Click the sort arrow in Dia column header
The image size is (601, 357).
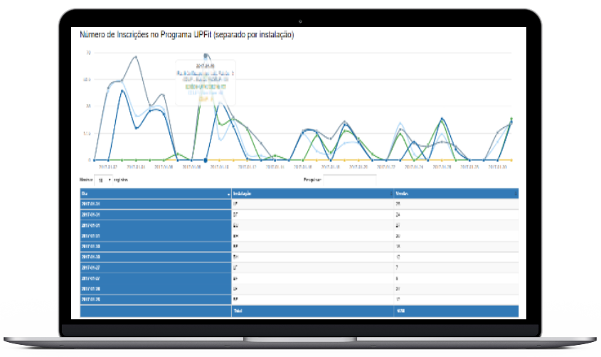pyautogui.click(x=228, y=193)
